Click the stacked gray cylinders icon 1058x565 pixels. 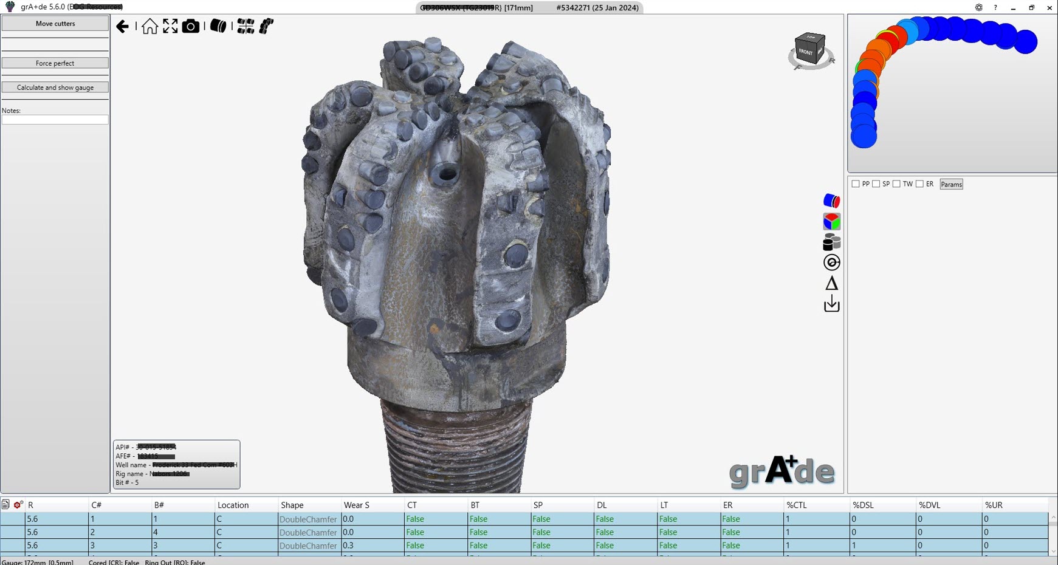click(x=831, y=242)
